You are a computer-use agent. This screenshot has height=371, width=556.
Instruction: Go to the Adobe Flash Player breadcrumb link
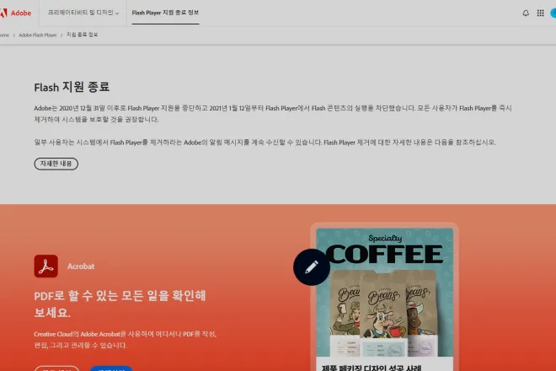(x=38, y=35)
